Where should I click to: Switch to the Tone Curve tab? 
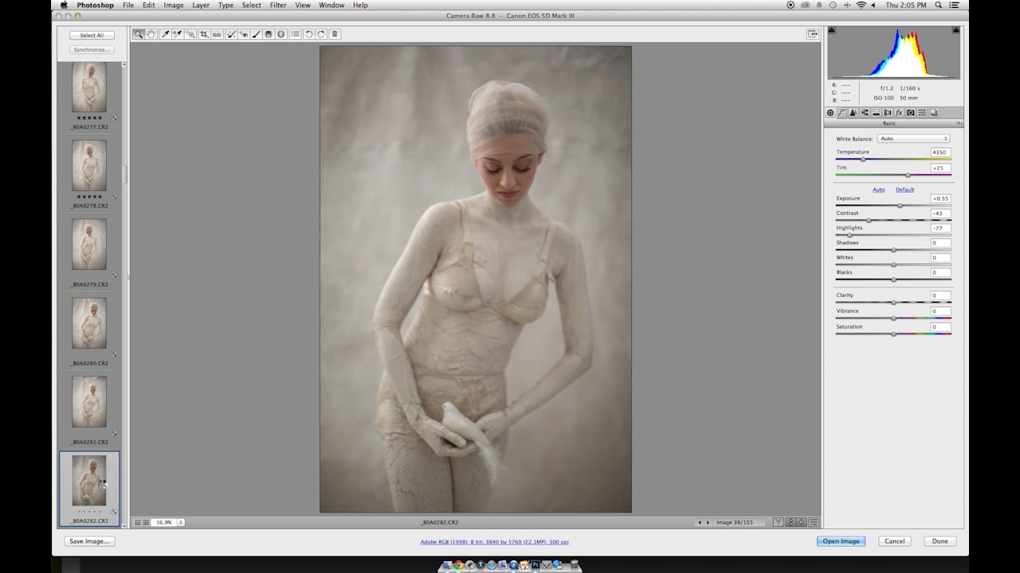click(x=842, y=112)
